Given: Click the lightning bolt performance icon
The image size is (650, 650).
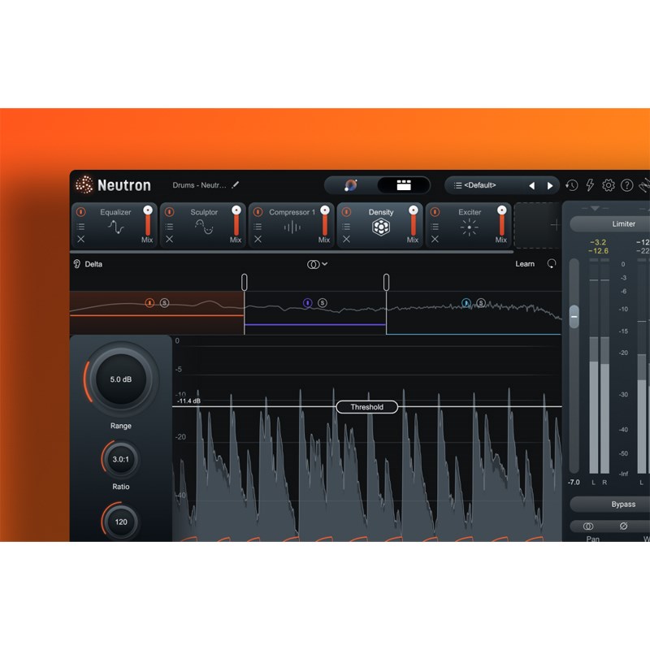Looking at the screenshot, I should [x=589, y=185].
